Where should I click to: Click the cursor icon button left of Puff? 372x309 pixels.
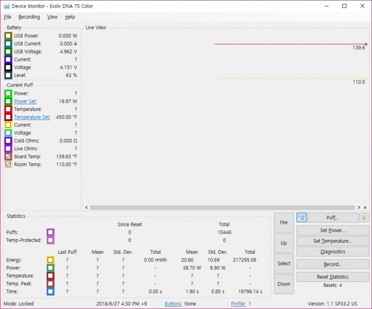301,218
